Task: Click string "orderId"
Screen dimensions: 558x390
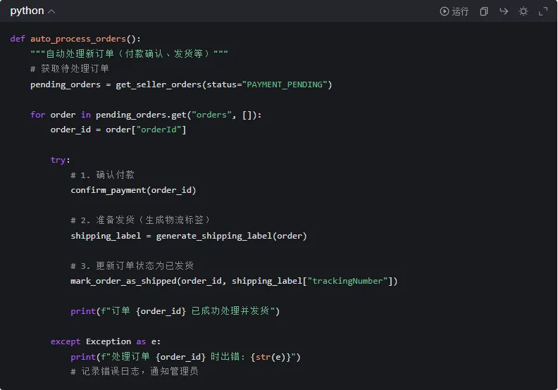Action: [x=159, y=130]
